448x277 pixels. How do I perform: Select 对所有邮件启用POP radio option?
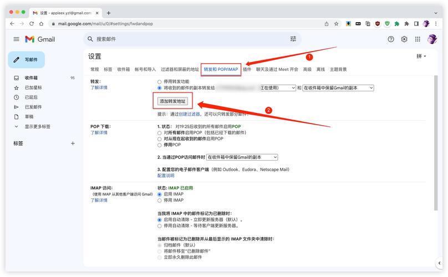pos(160,133)
